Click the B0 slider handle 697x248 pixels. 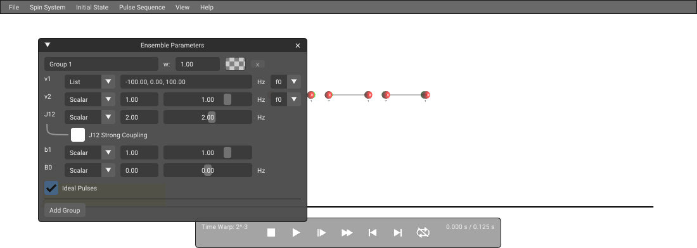[208, 170]
